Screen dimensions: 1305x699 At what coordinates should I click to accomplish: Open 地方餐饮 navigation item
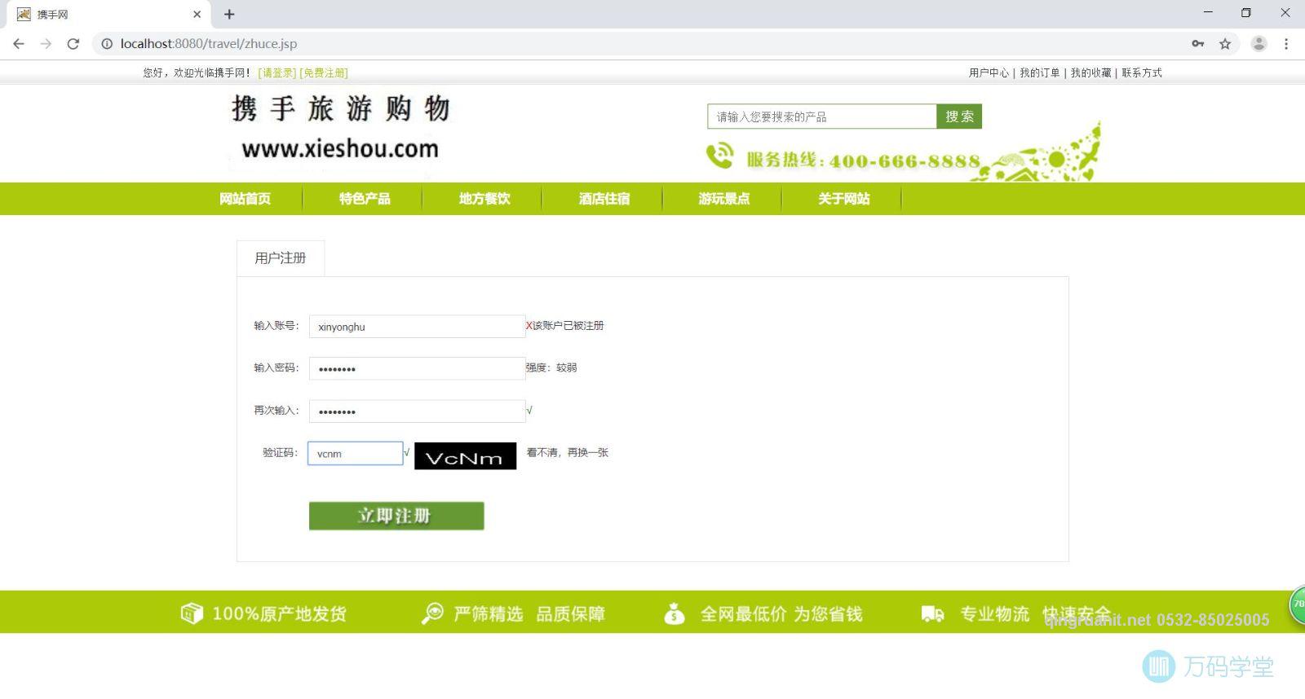click(484, 199)
